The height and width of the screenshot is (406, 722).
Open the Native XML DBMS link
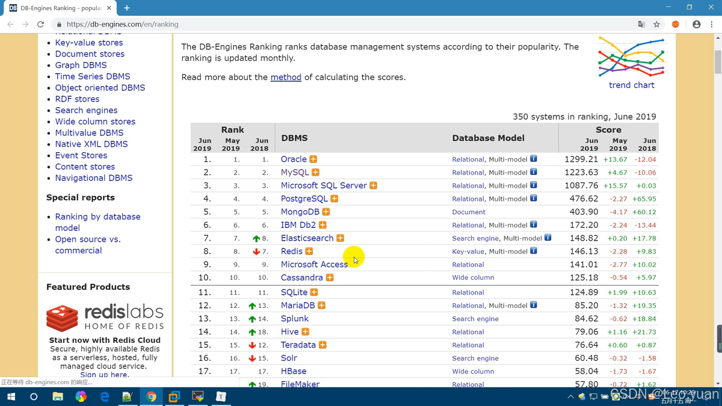click(91, 144)
